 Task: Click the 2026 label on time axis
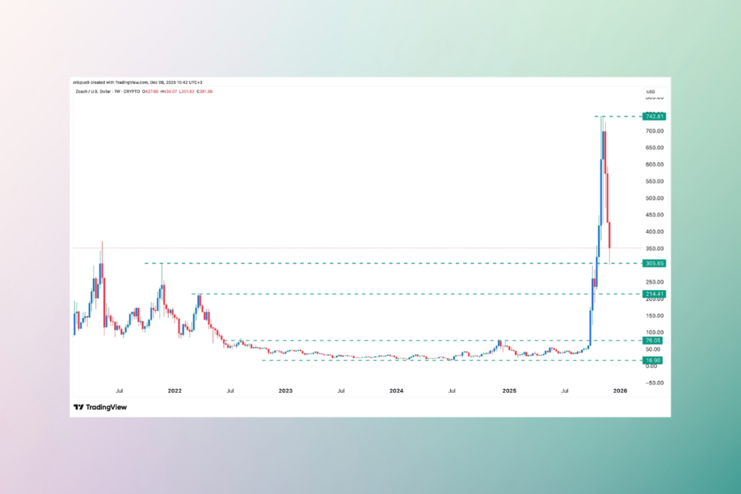[620, 390]
